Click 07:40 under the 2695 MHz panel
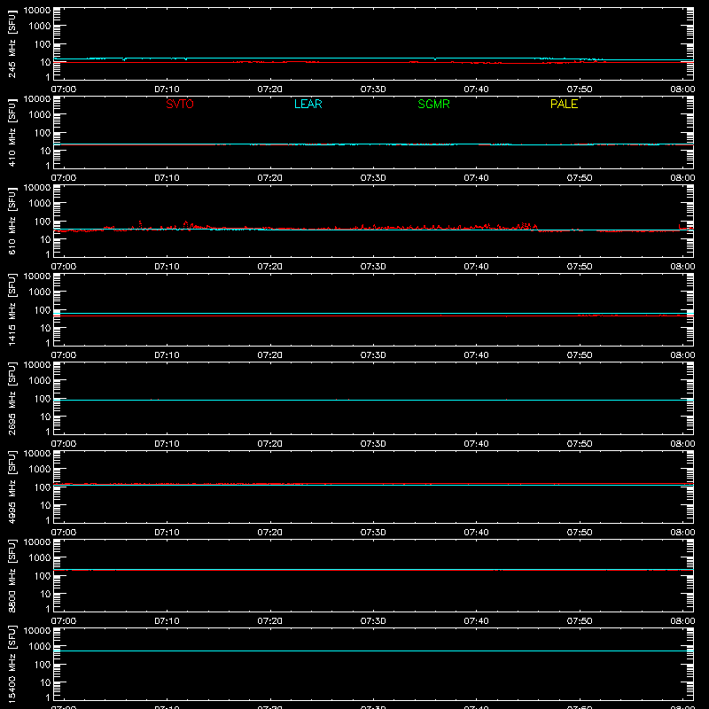This screenshot has width=709, height=709. (x=476, y=444)
